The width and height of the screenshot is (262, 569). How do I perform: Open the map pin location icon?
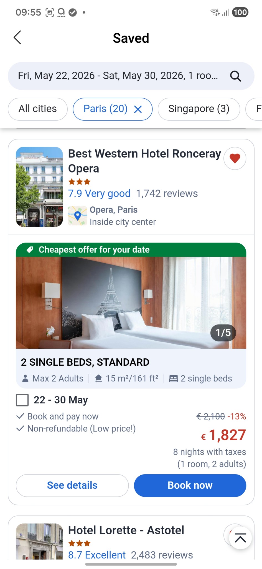pyautogui.click(x=78, y=216)
